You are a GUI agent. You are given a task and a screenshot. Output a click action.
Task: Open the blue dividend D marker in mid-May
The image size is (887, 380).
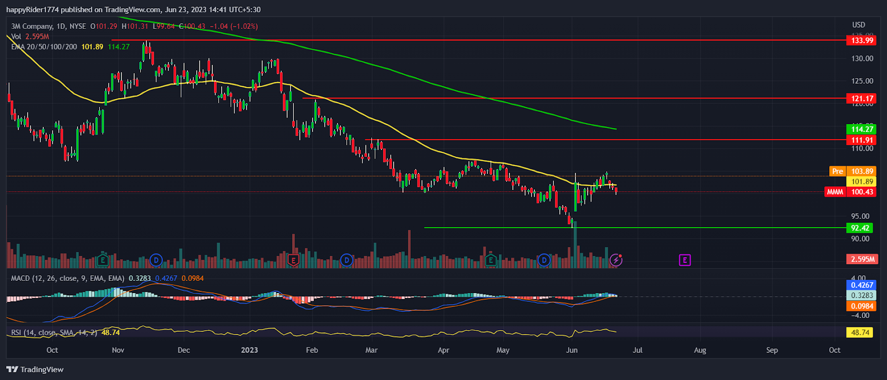click(544, 260)
